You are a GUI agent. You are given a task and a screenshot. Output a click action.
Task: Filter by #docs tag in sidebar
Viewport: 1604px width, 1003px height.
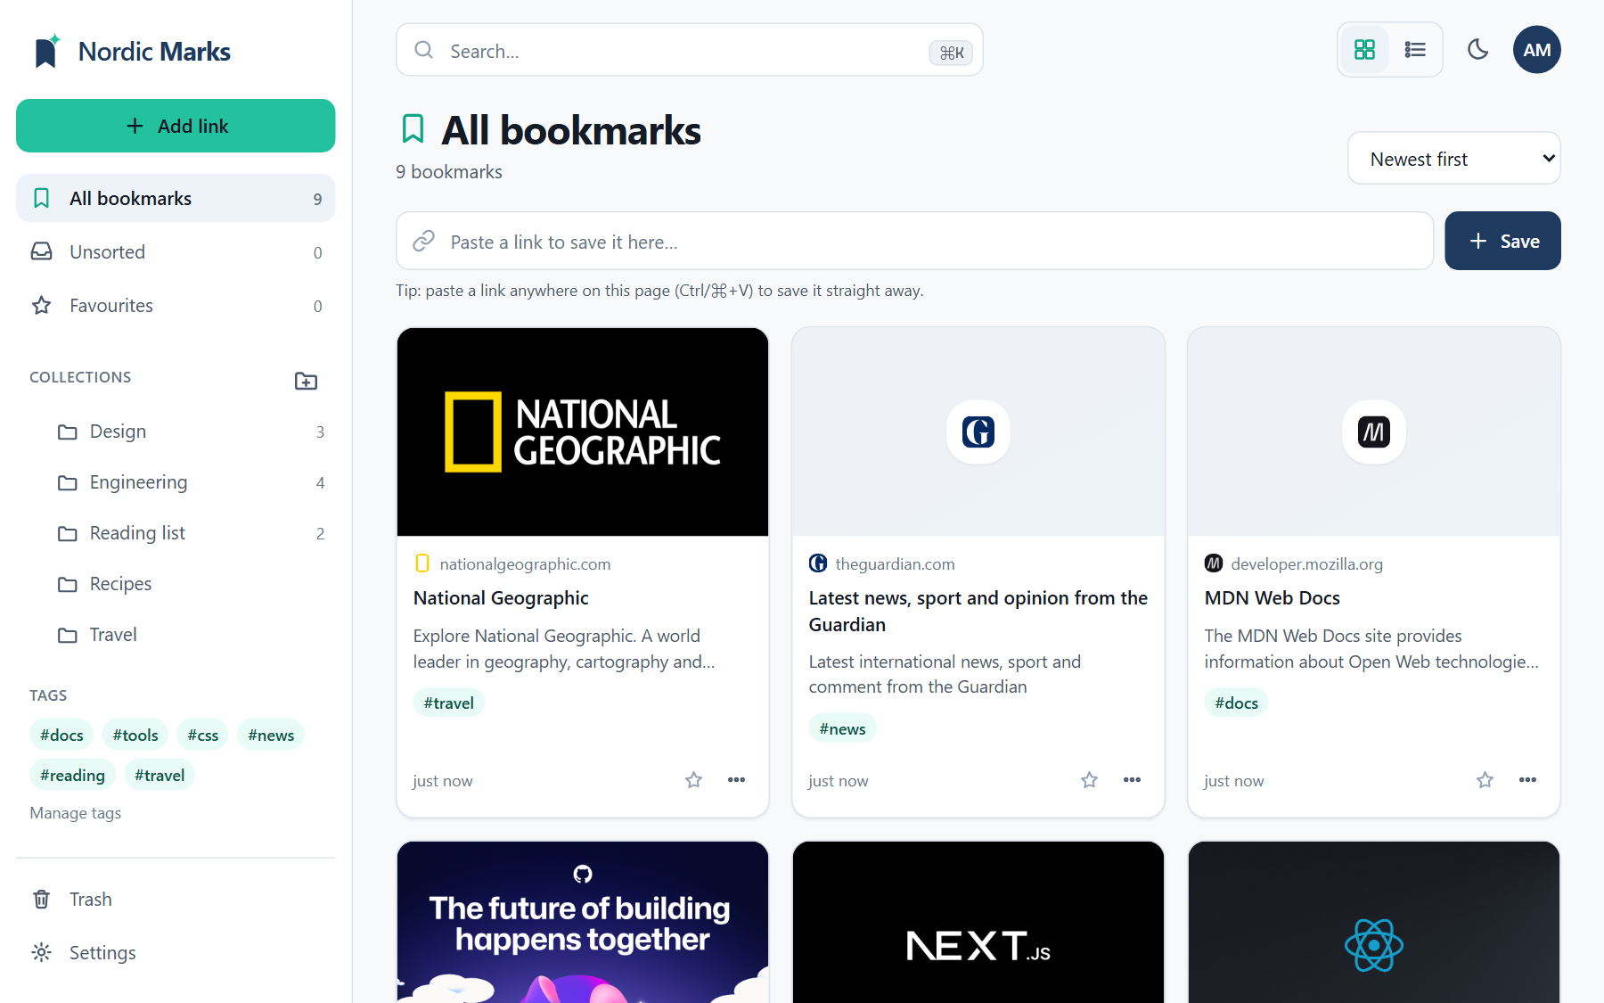click(61, 735)
